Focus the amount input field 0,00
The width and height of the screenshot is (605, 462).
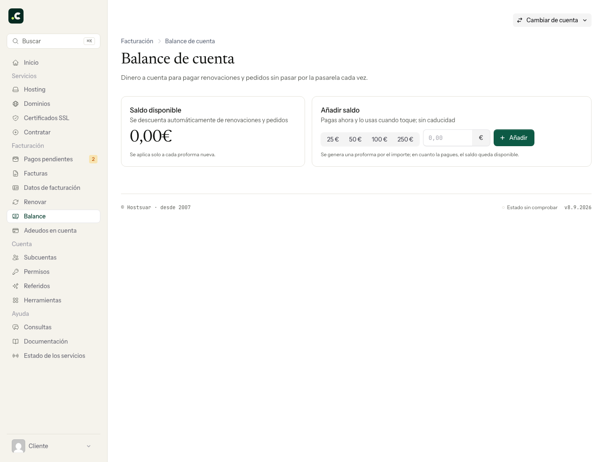448,138
